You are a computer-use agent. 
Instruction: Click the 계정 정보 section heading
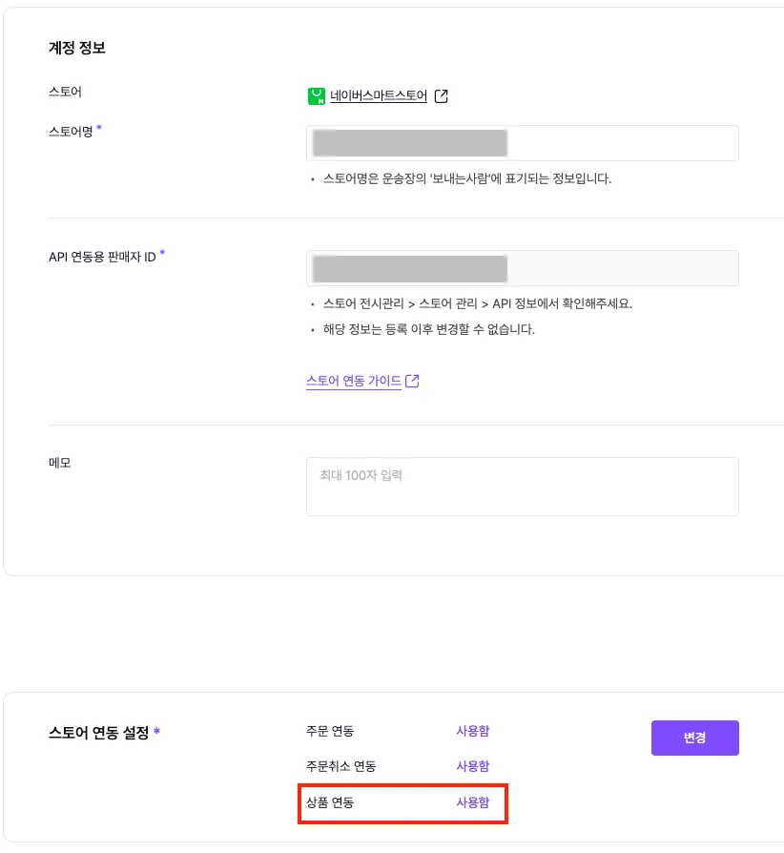click(77, 47)
